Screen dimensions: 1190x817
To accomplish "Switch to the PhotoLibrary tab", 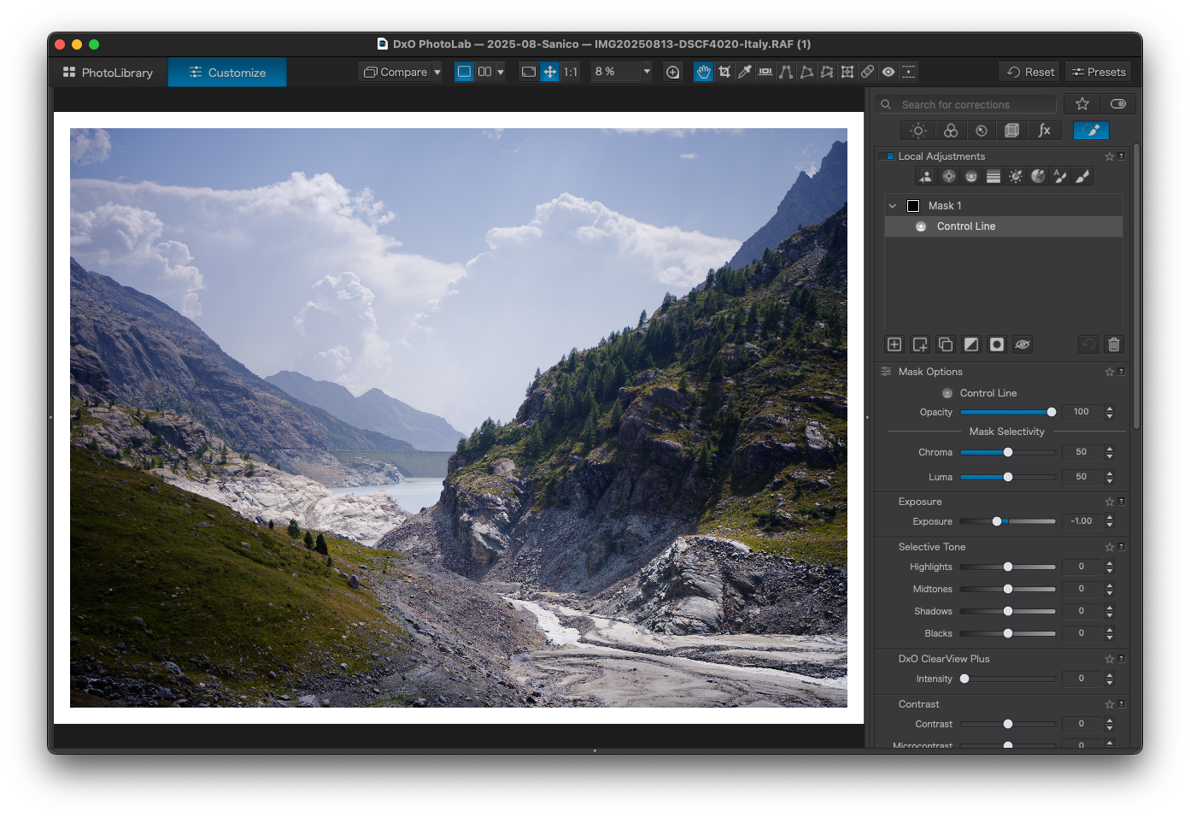I will pos(108,73).
